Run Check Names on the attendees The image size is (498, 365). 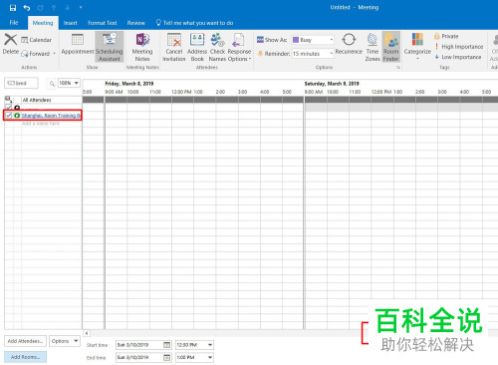point(217,47)
